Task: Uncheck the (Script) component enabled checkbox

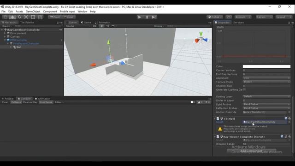Action: coord(222,119)
